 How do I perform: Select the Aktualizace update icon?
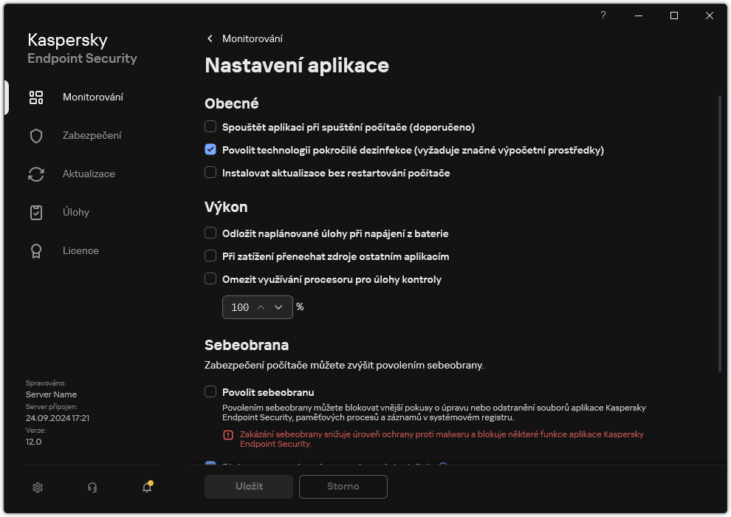pyautogui.click(x=35, y=174)
